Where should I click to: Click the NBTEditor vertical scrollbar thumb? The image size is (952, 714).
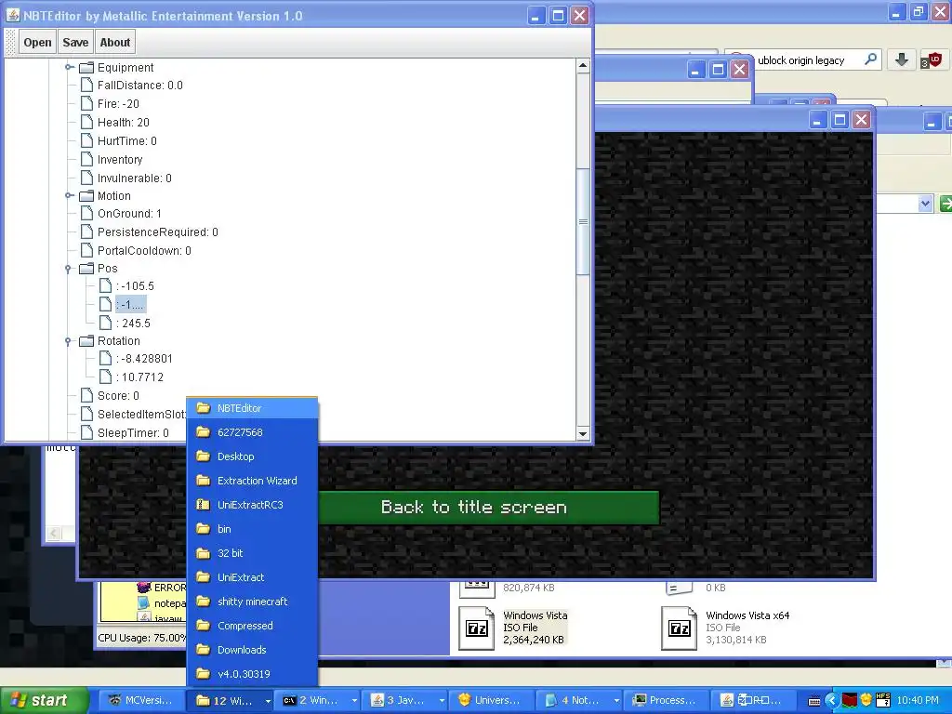583,222
